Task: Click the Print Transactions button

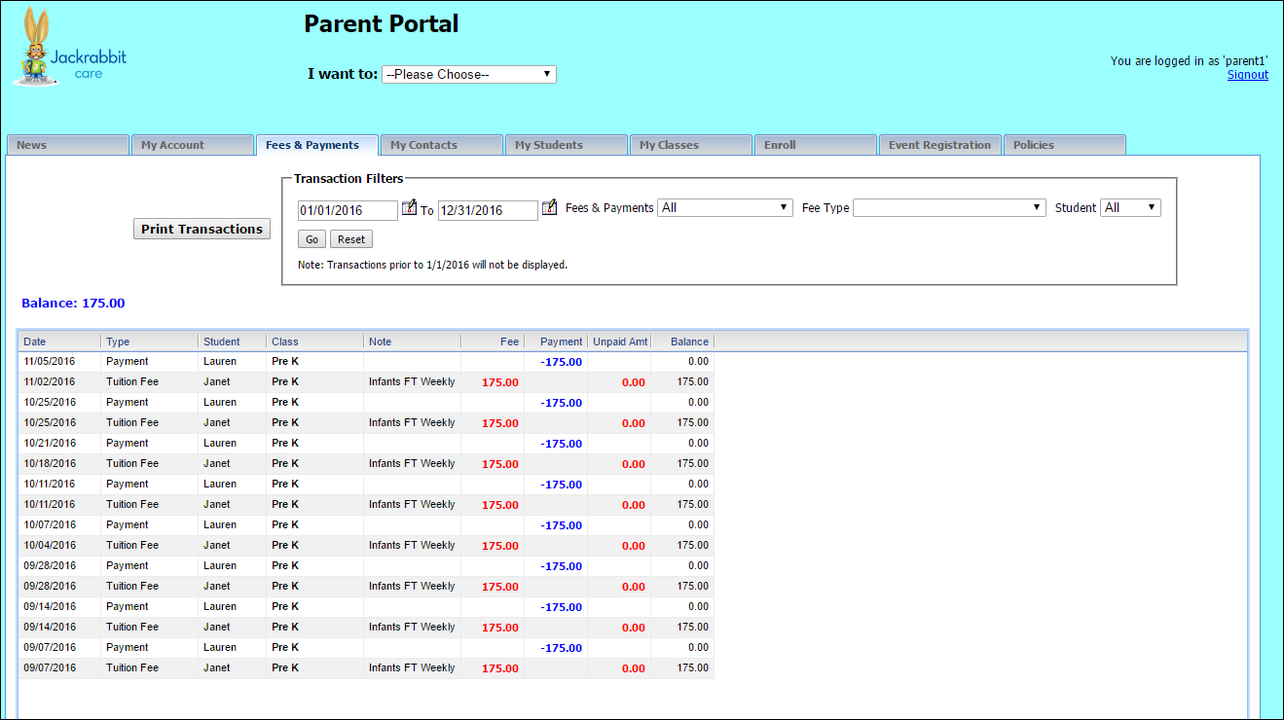Action: click(202, 229)
